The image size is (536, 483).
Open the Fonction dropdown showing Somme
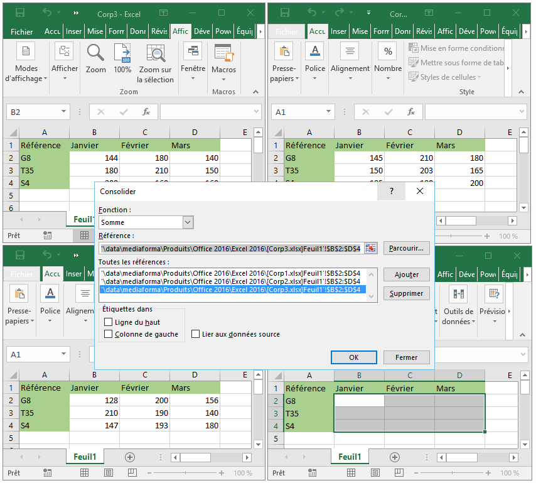[x=188, y=222]
